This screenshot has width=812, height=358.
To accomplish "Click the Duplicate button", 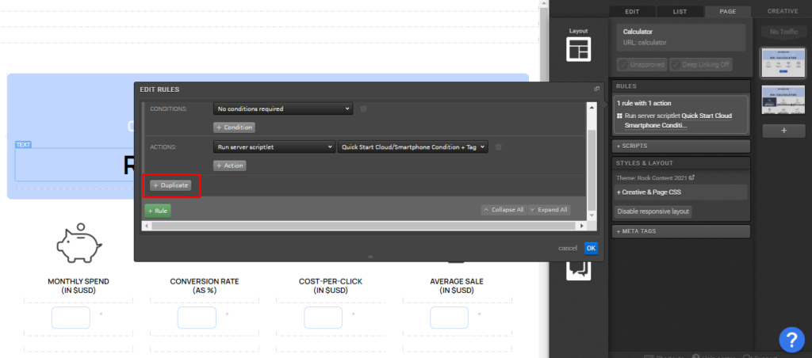I will [x=170, y=185].
